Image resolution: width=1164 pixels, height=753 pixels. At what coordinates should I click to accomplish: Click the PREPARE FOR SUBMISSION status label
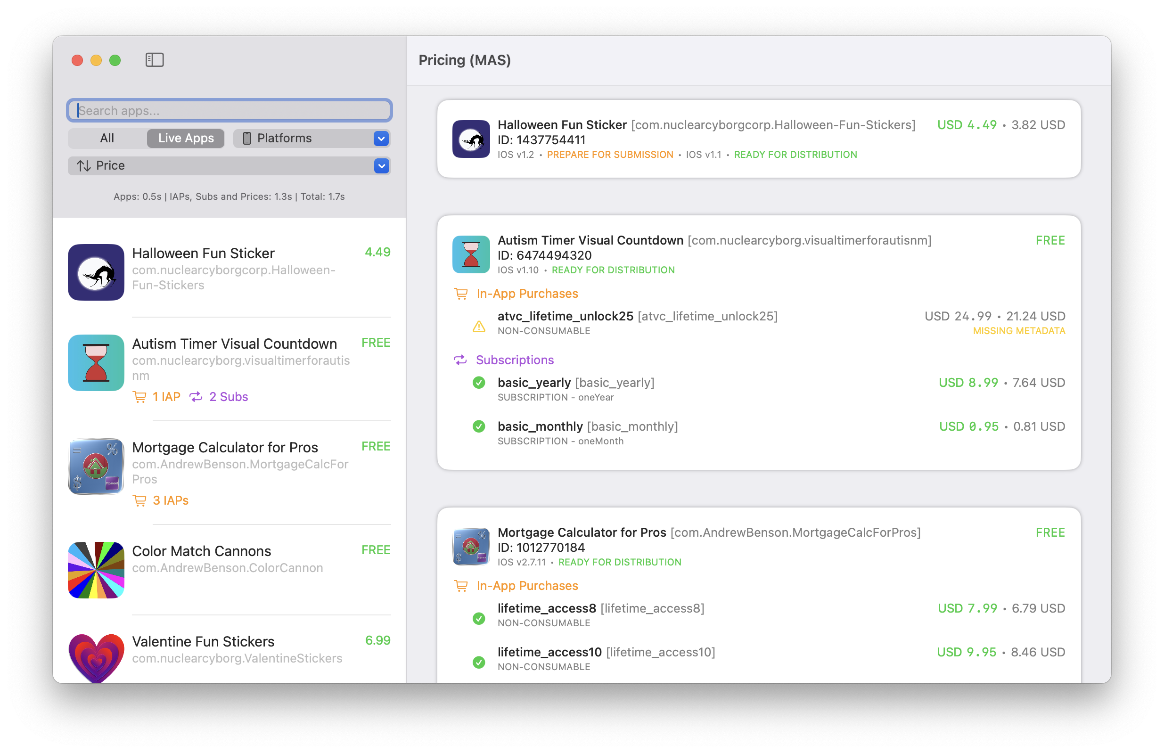[x=610, y=155]
